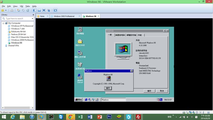
Task: Click OK button in System Properties dialog
Action: click(x=149, y=91)
